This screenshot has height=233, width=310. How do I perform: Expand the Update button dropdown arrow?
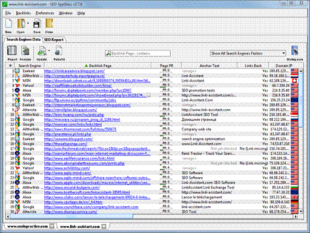[x=49, y=51]
